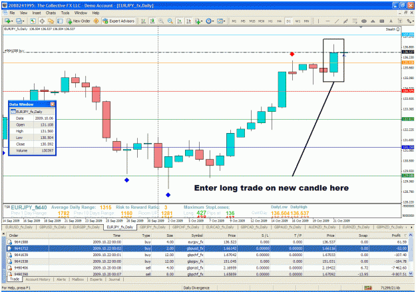Toggle the Market Watch window icon

click(x=33, y=21)
